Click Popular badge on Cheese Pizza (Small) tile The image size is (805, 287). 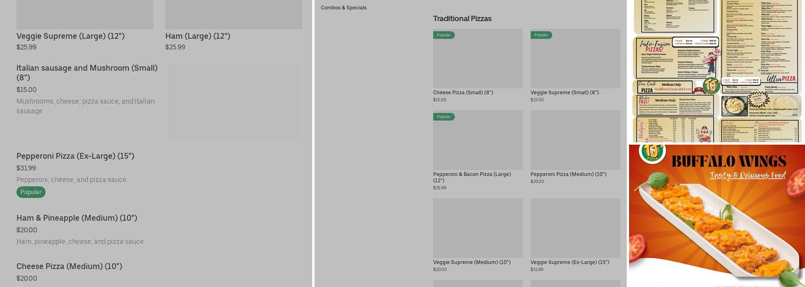pyautogui.click(x=444, y=35)
